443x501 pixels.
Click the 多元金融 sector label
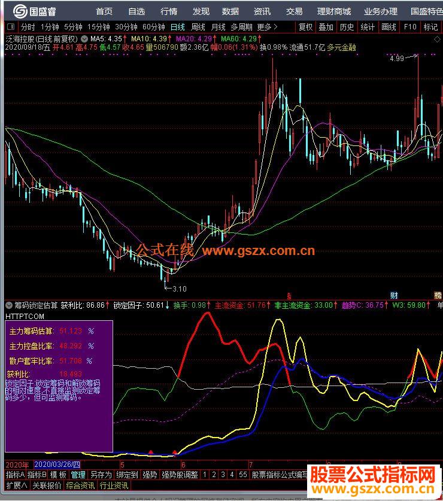point(341,48)
